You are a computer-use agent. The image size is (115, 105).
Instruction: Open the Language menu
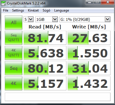(x=62, y=10)
